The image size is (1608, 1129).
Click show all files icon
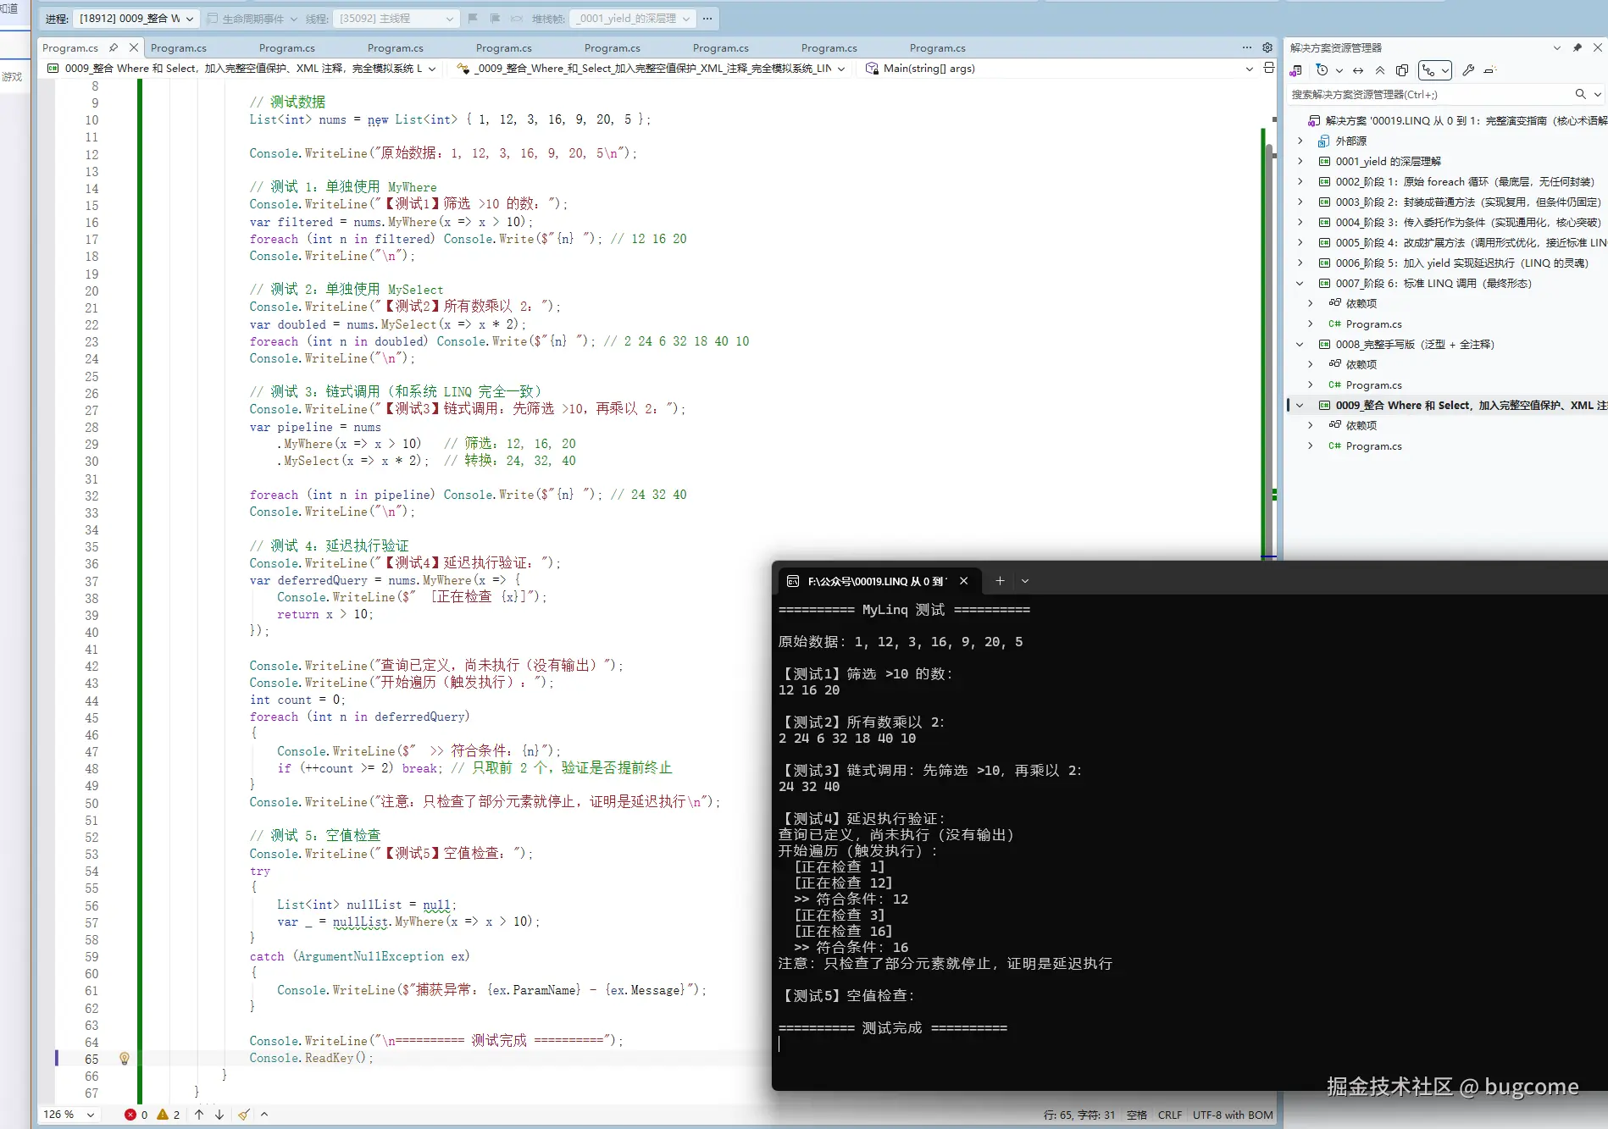click(x=1402, y=70)
